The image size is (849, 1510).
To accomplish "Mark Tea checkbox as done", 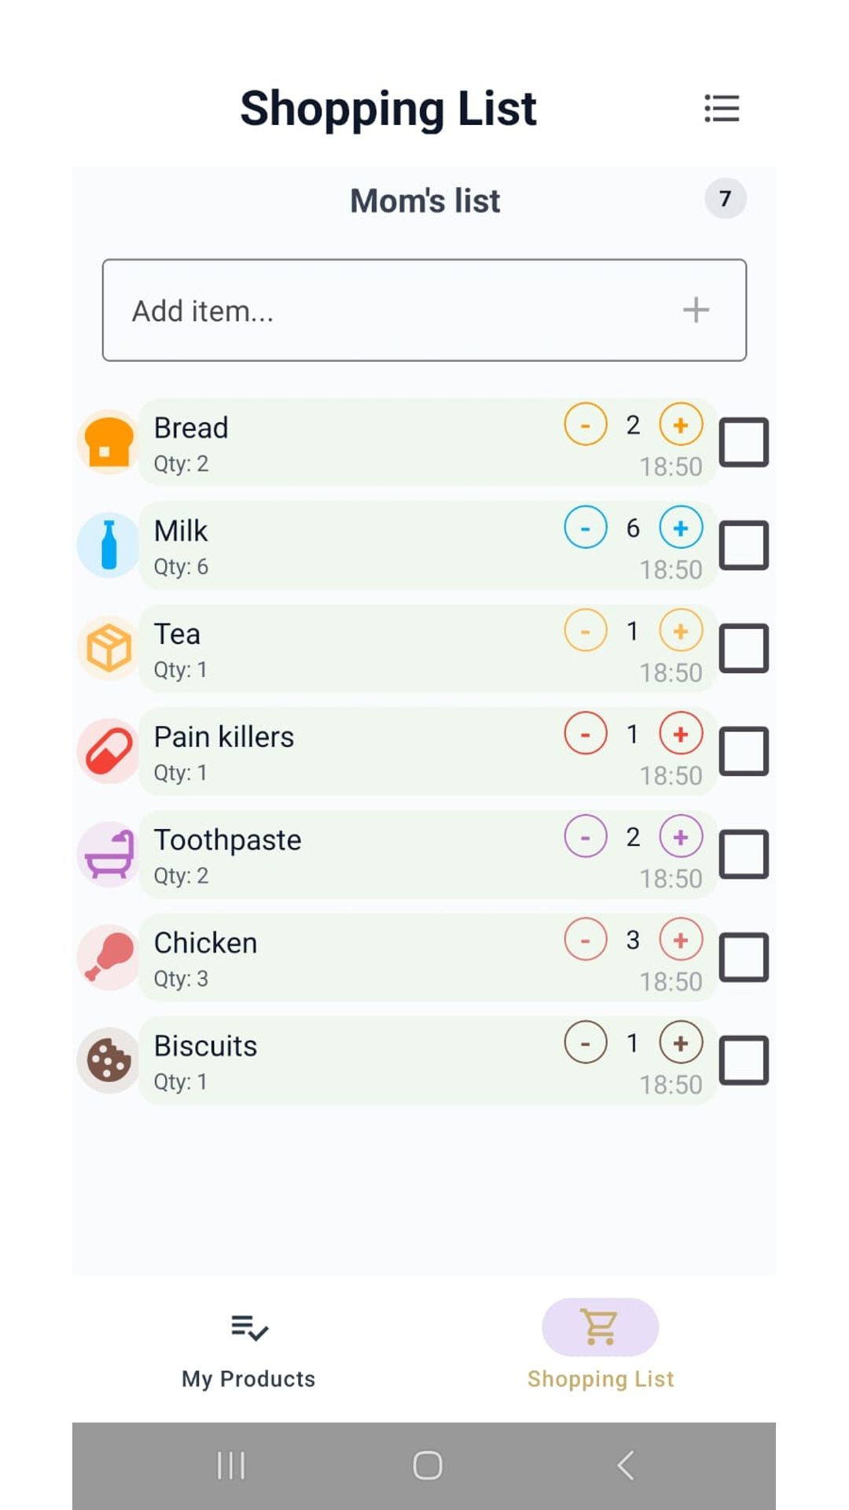I will (744, 648).
